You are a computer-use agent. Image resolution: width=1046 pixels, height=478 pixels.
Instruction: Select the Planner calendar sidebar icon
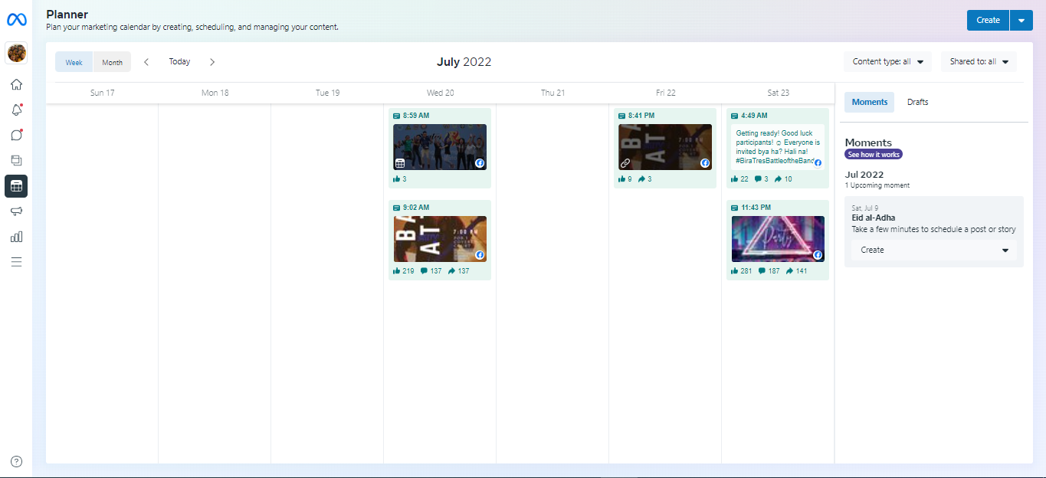tap(16, 186)
